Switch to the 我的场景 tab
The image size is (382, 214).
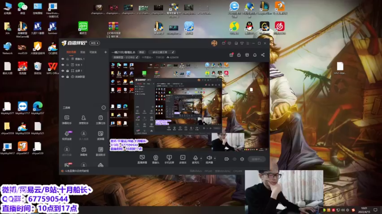pos(71,52)
